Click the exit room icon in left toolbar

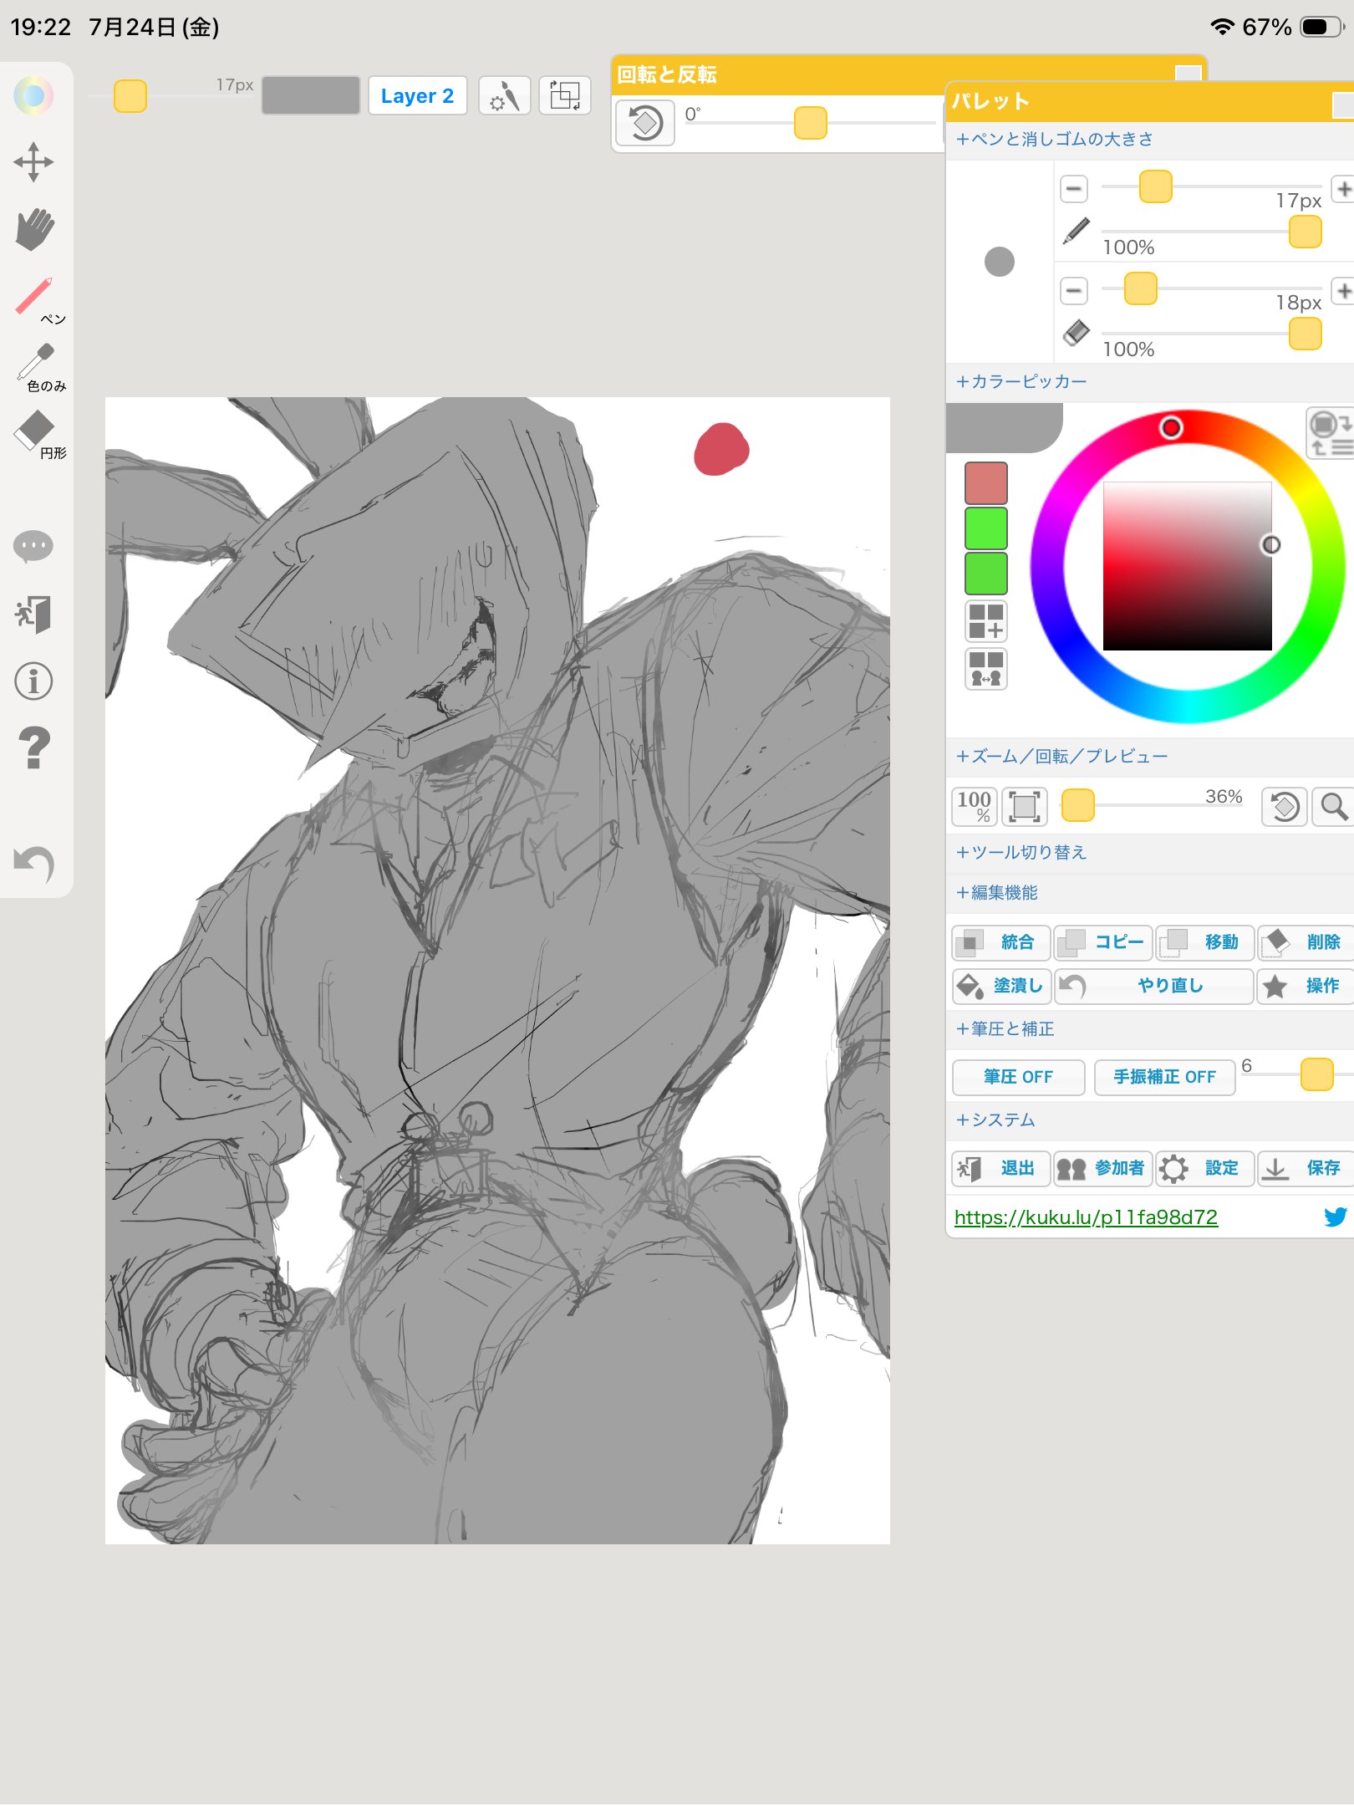(33, 615)
